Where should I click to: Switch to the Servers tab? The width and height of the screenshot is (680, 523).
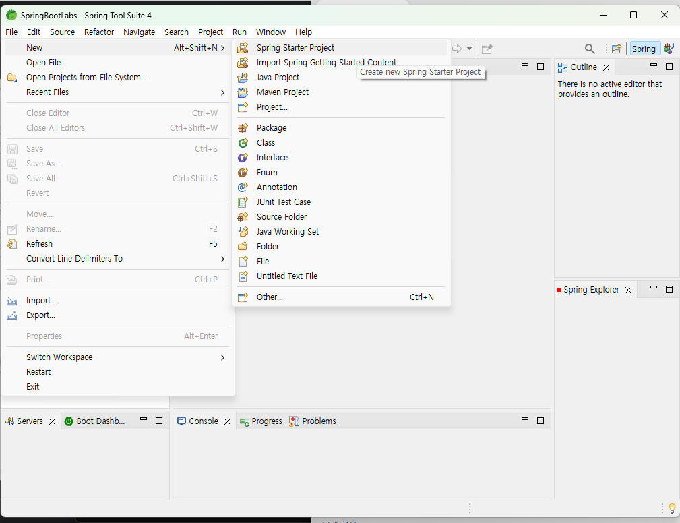pos(24,421)
